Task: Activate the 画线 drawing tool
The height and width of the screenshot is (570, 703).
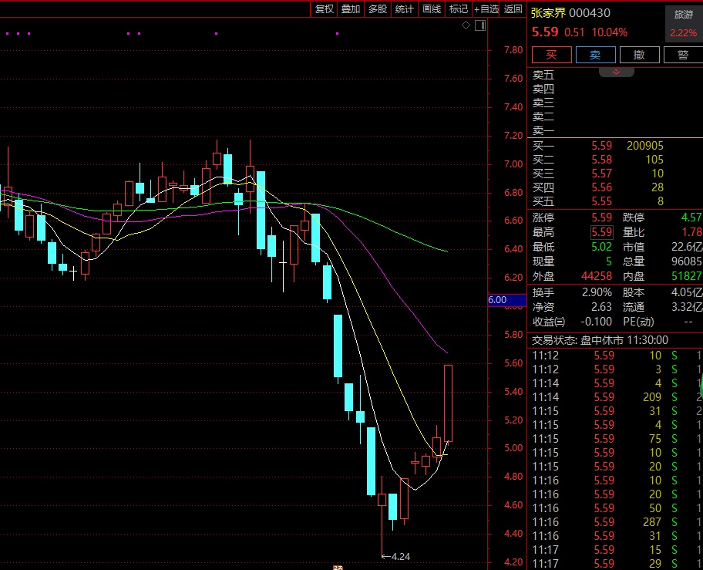Action: 431,9
